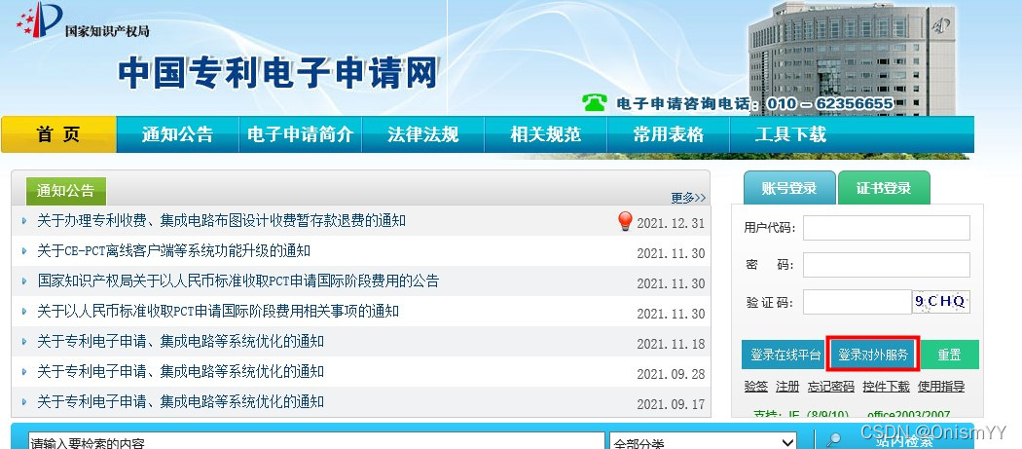Click the magnifier icon of 站内检索

coord(833,440)
